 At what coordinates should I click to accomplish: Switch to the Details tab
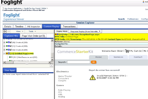(8, 26)
